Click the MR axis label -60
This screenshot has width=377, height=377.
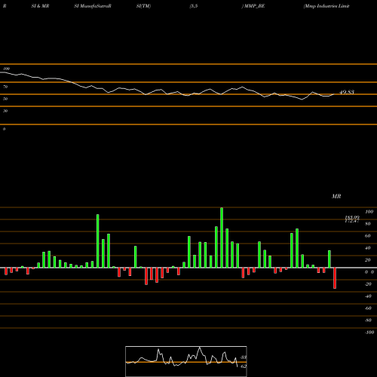click(368, 308)
